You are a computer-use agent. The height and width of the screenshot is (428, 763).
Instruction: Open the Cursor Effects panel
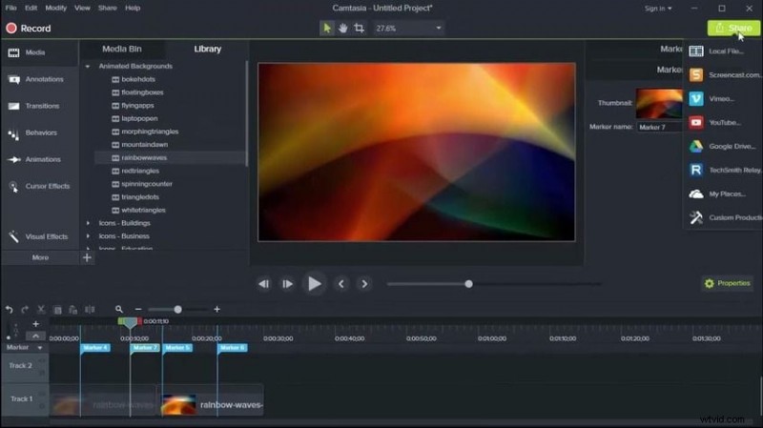coord(39,186)
